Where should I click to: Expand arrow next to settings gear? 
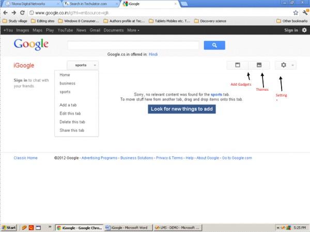tap(292, 65)
